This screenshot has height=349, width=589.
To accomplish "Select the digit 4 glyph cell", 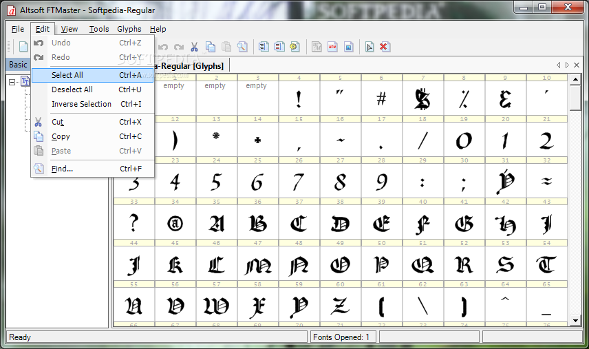I will coord(175,181).
